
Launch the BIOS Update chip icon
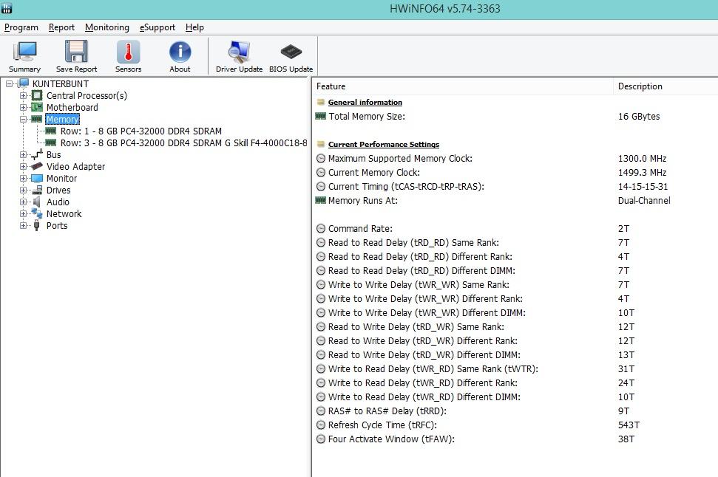(x=291, y=51)
